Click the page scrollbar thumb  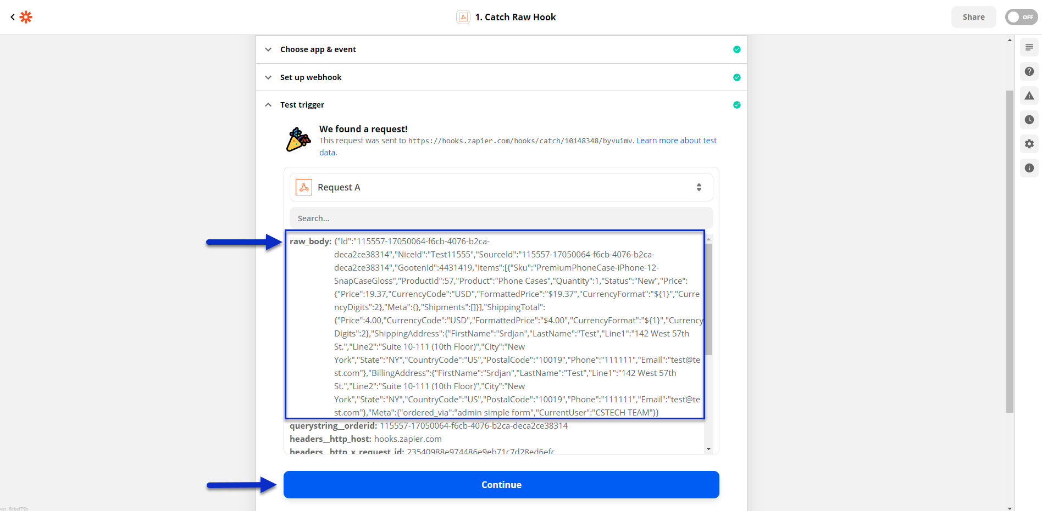(1010, 251)
